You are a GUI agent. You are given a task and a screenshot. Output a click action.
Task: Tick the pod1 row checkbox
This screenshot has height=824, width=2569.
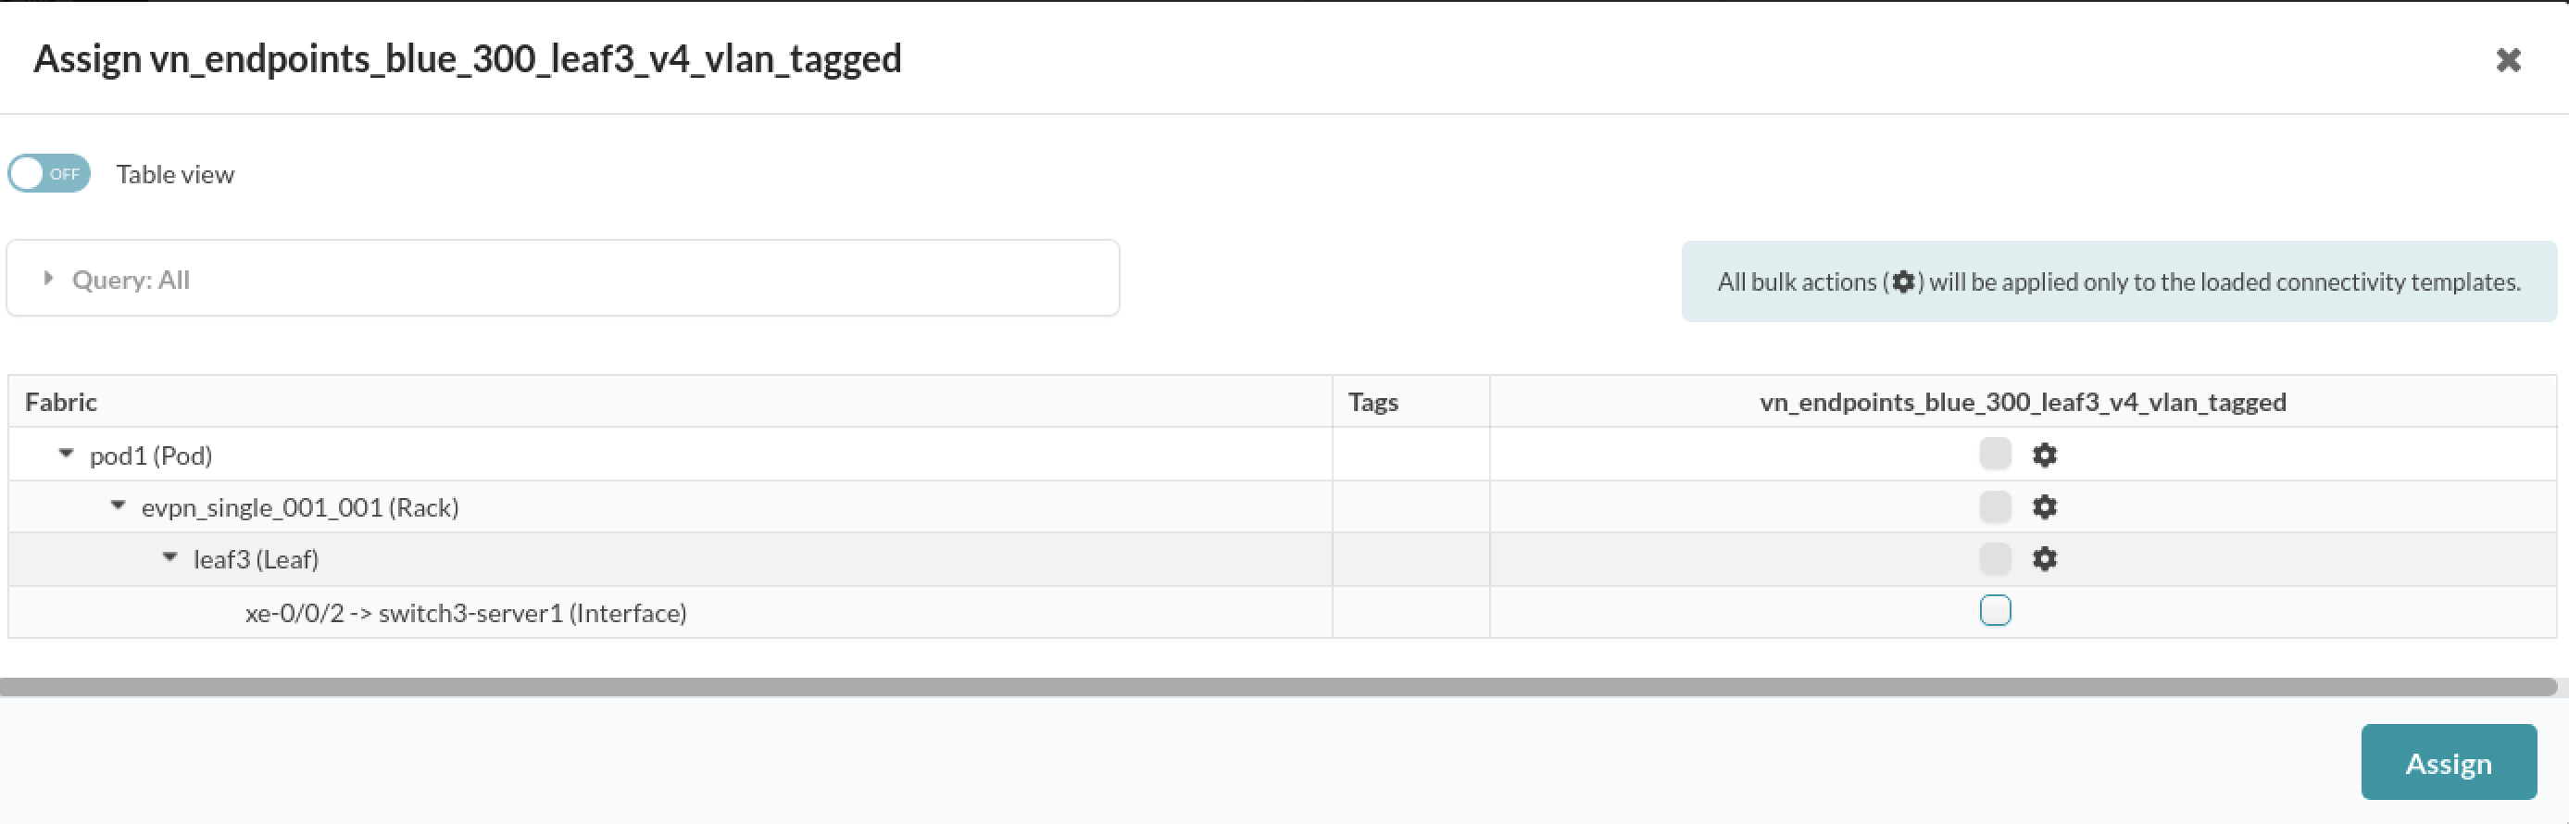click(x=1995, y=454)
